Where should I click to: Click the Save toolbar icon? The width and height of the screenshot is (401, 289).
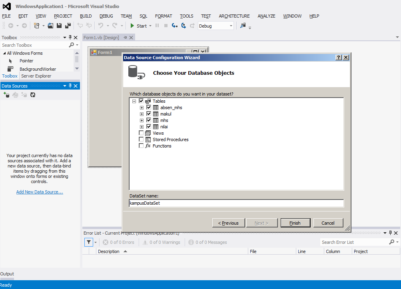pyautogui.click(x=59, y=26)
